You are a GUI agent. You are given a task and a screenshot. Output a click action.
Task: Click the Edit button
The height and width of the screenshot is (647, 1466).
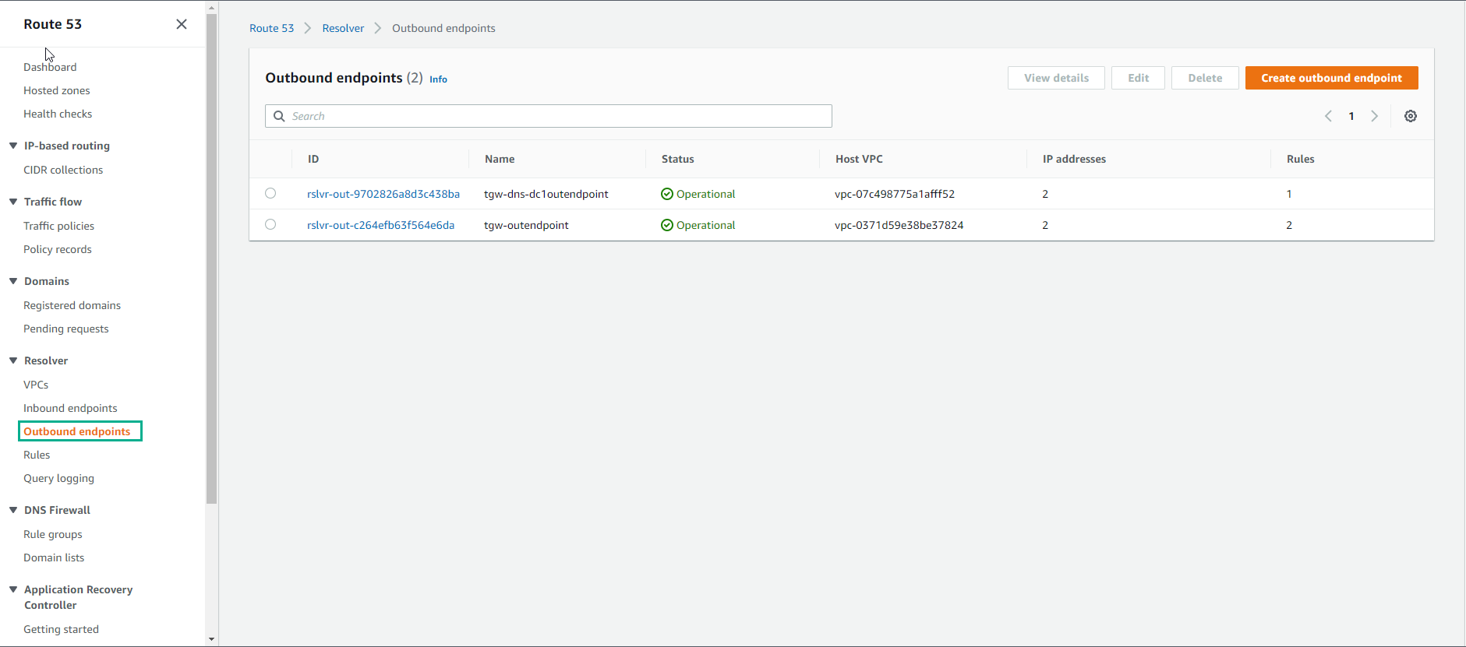[x=1138, y=78]
